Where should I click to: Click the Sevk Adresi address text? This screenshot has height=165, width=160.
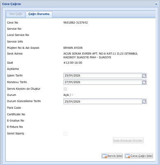pyautogui.click(x=101, y=55)
